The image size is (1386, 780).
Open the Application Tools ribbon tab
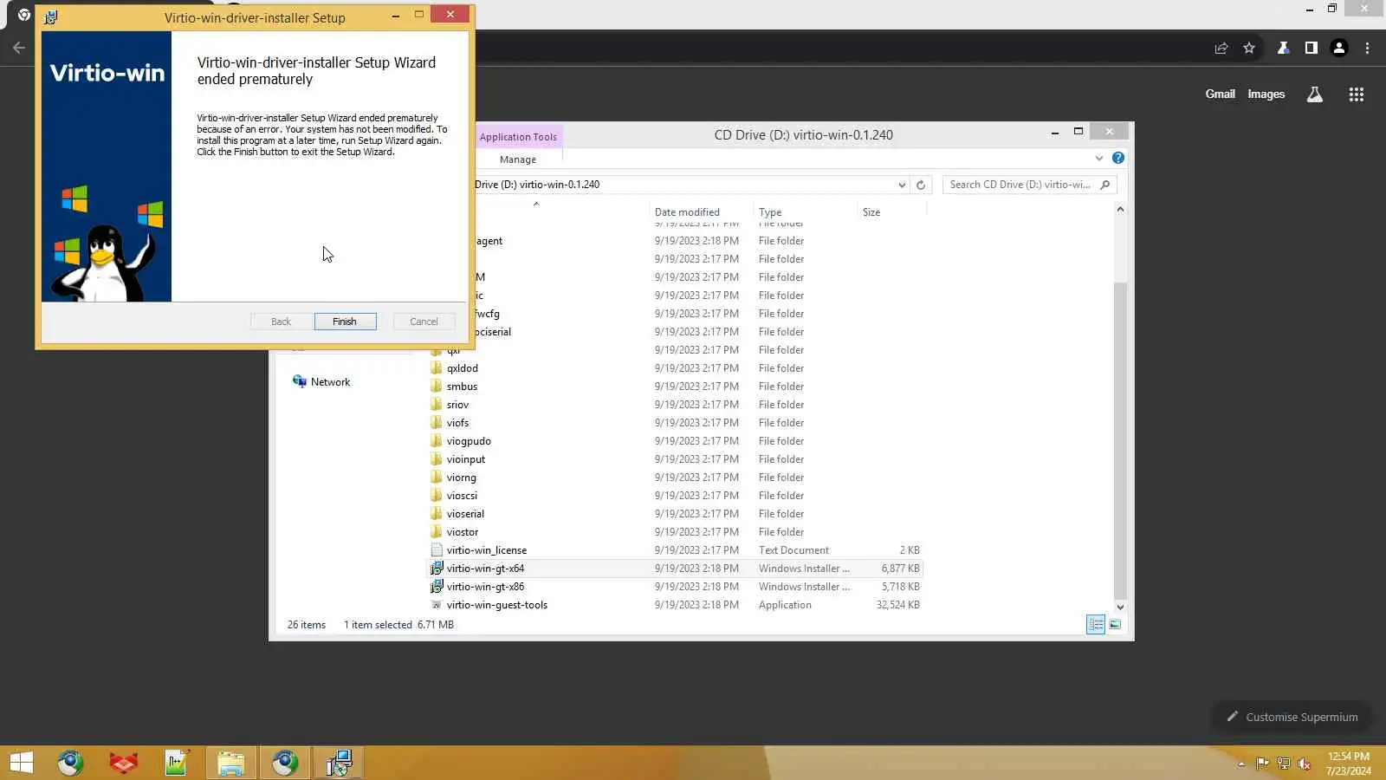(x=518, y=137)
